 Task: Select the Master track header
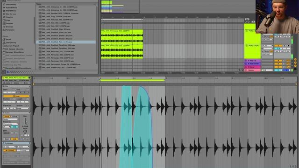coord(253,70)
